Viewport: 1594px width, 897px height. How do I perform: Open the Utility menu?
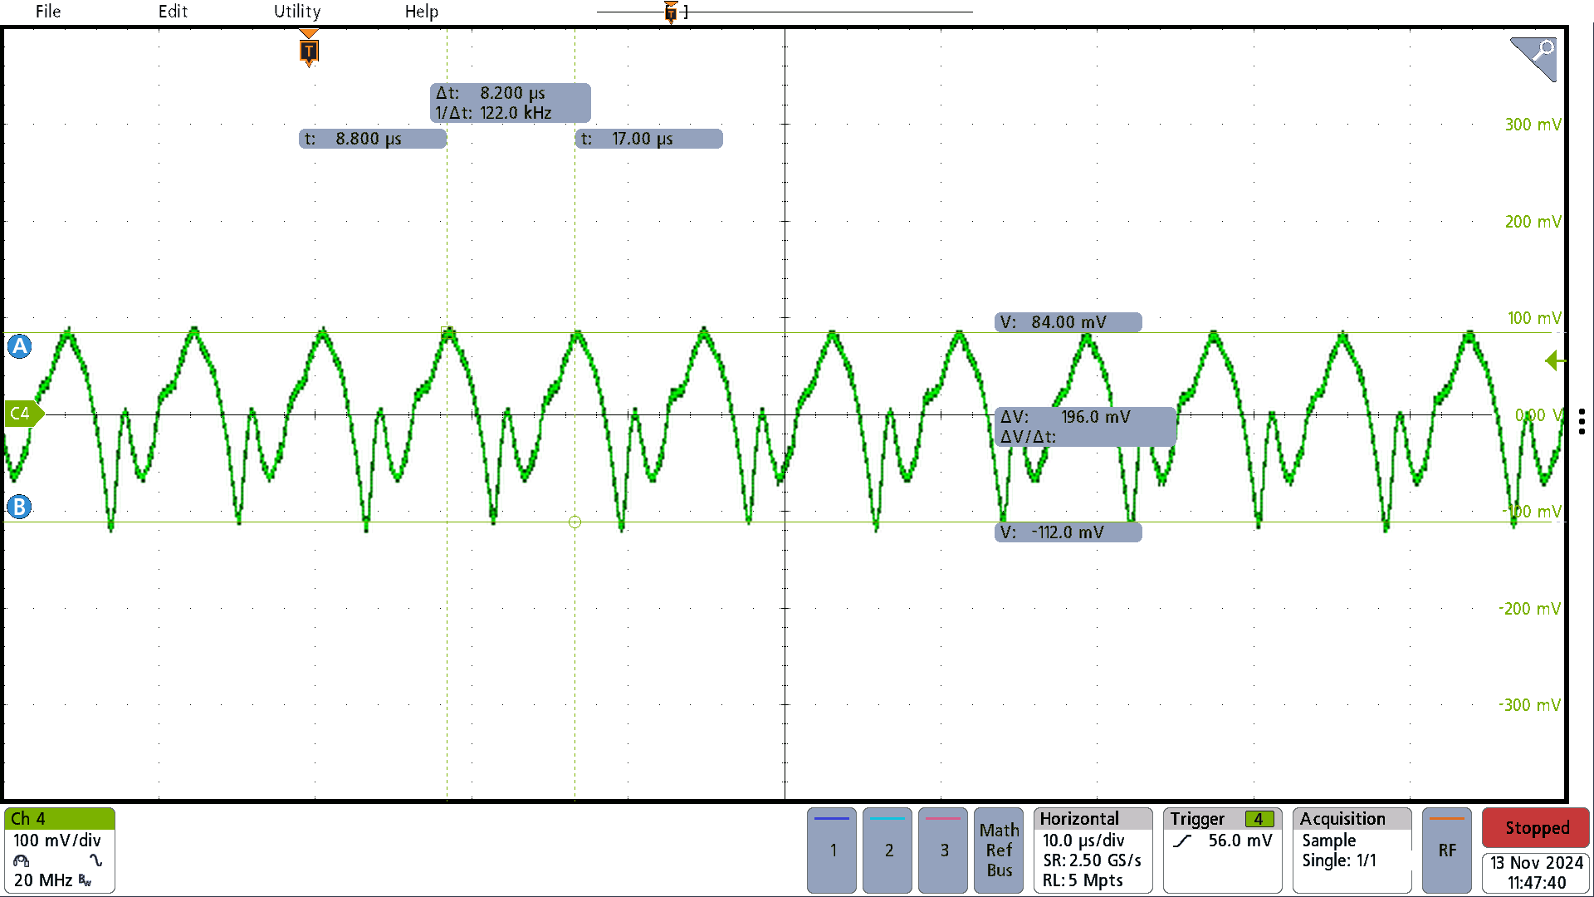297,12
